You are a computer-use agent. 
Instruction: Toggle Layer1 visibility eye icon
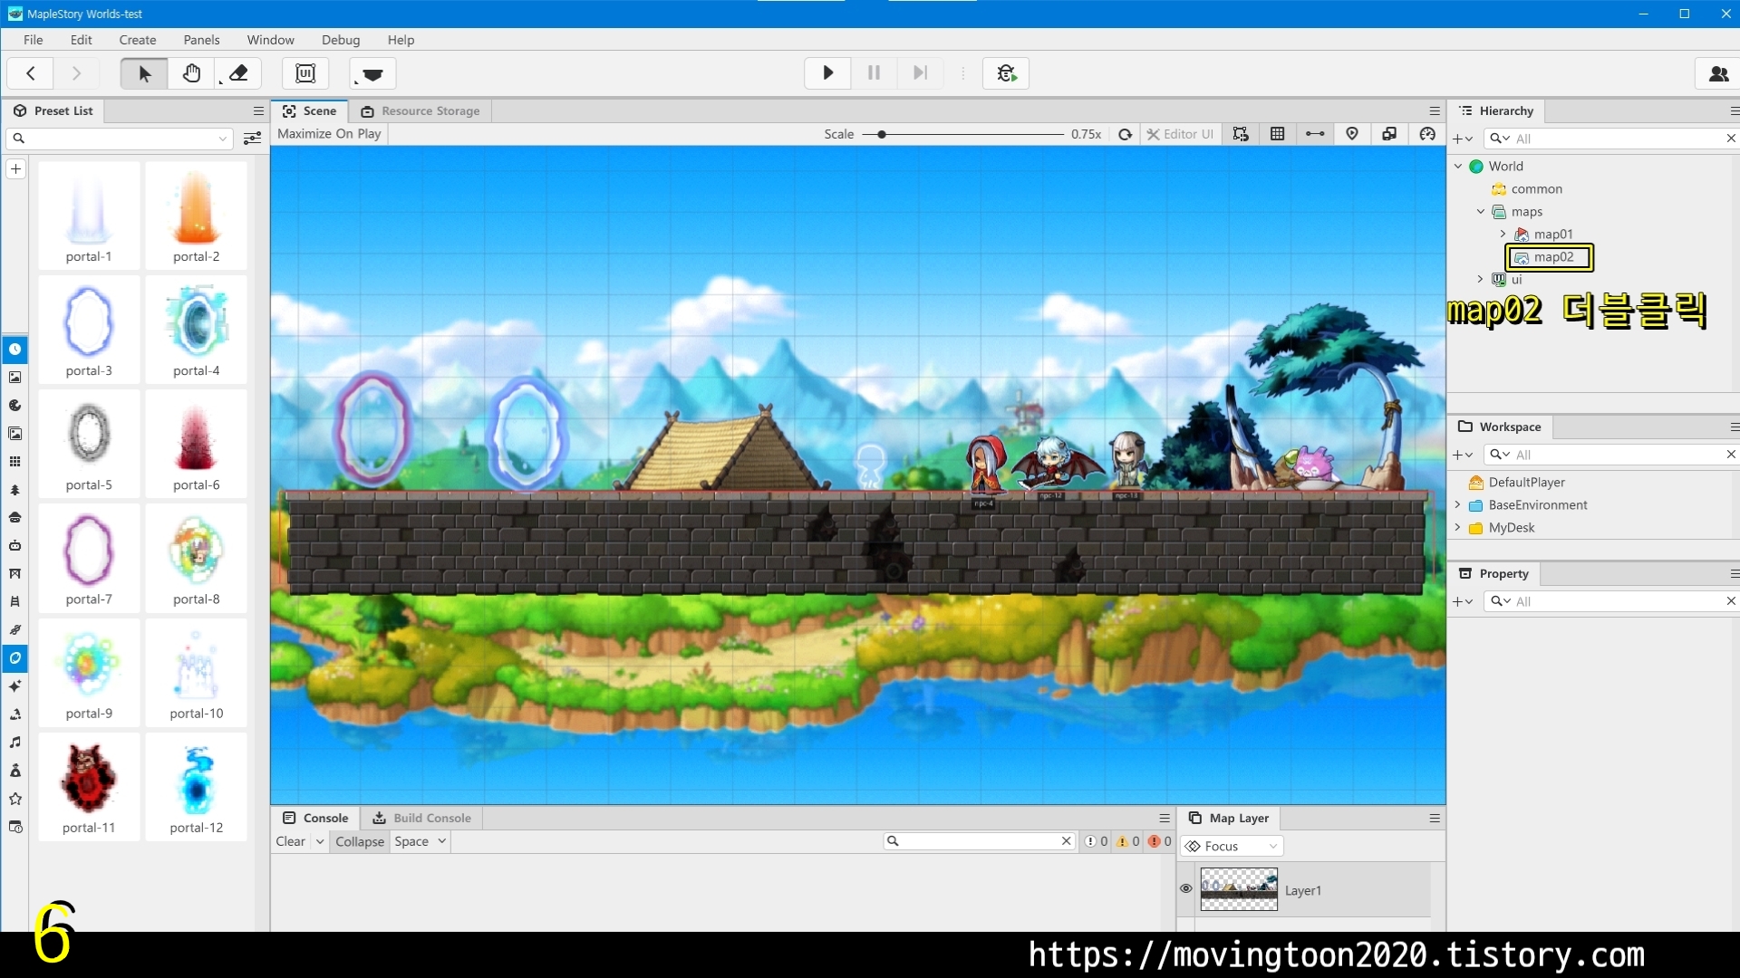click(1185, 889)
